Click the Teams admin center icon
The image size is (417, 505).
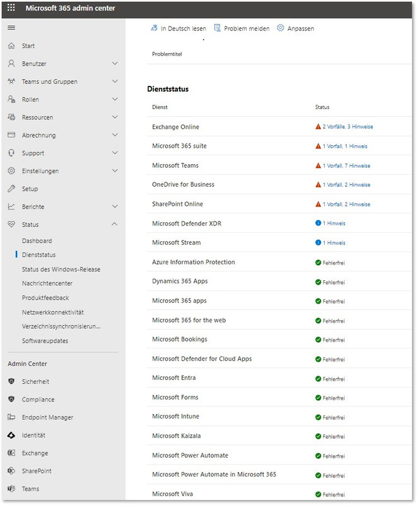tap(11, 489)
